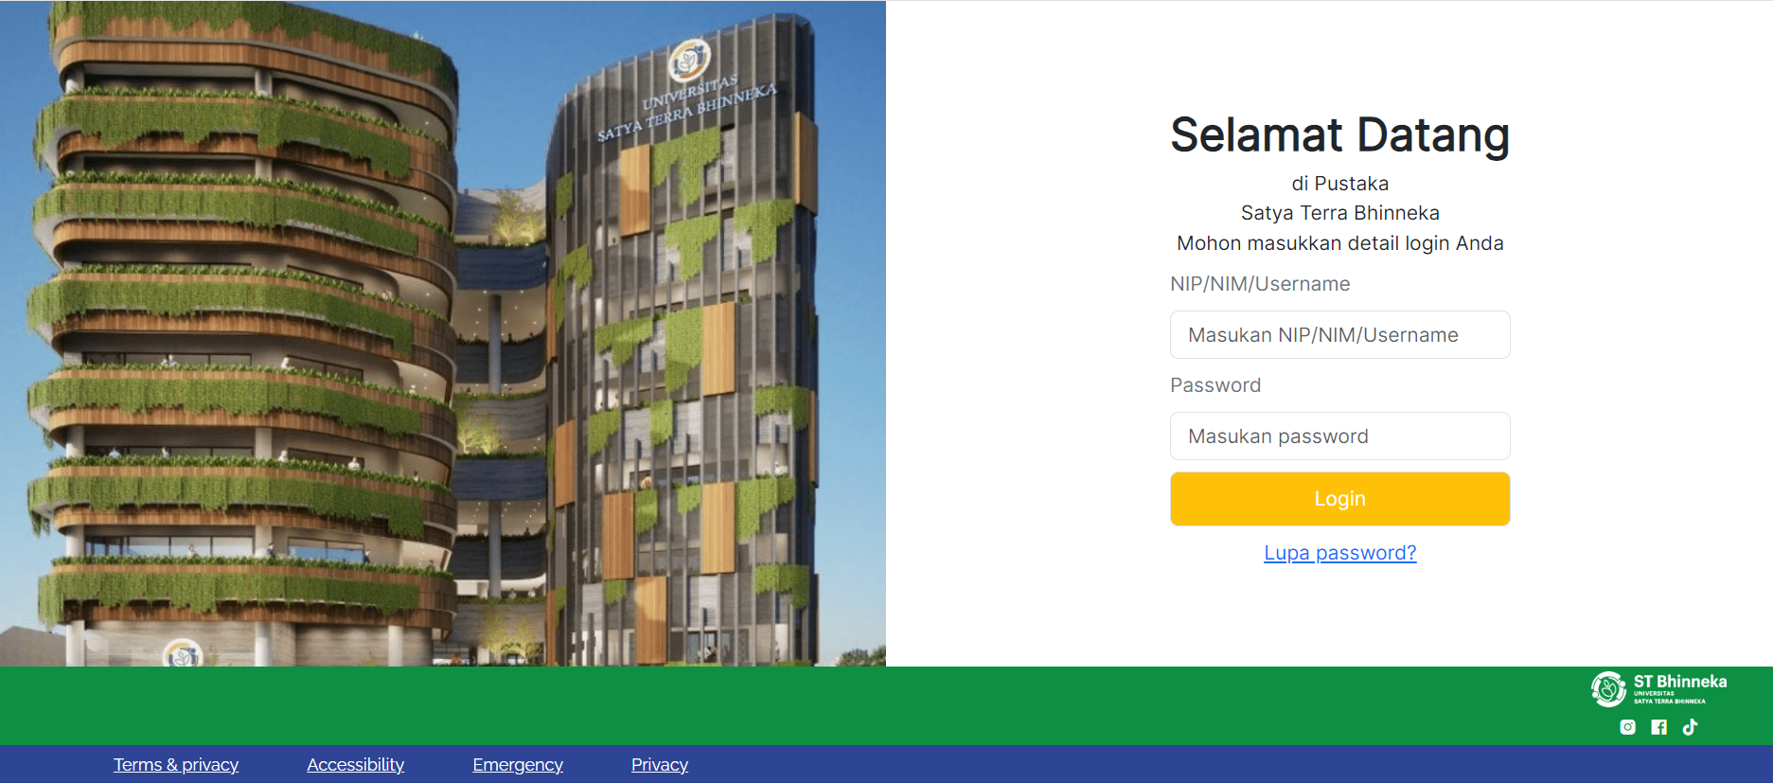The width and height of the screenshot is (1773, 783).
Task: Click the ST Bhinneka footer wordmark text
Action: (1679, 682)
